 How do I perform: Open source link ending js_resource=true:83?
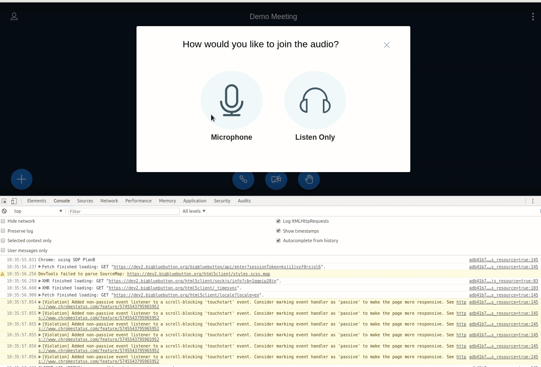503,281
